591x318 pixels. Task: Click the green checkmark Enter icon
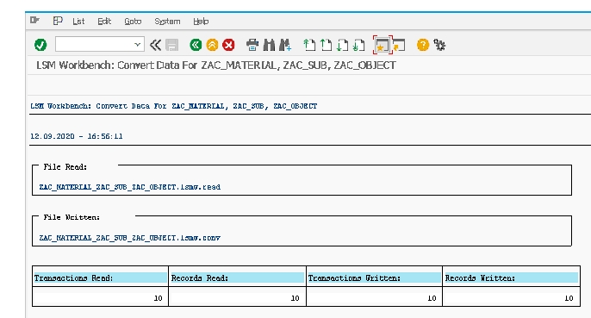pos(40,45)
